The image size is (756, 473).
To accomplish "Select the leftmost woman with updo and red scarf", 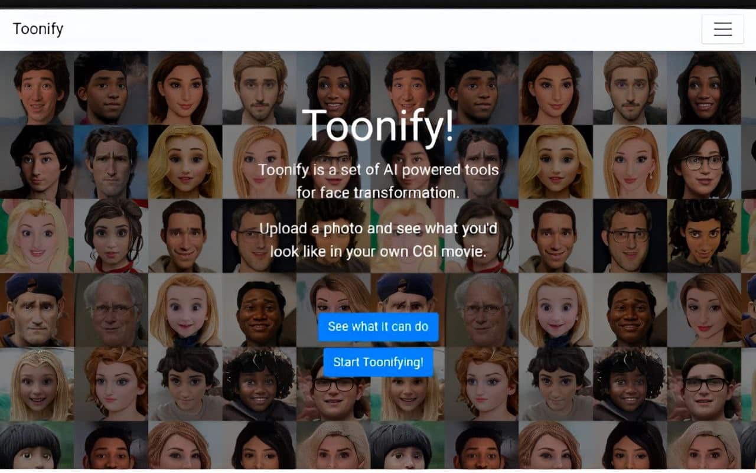I will [x=111, y=236].
